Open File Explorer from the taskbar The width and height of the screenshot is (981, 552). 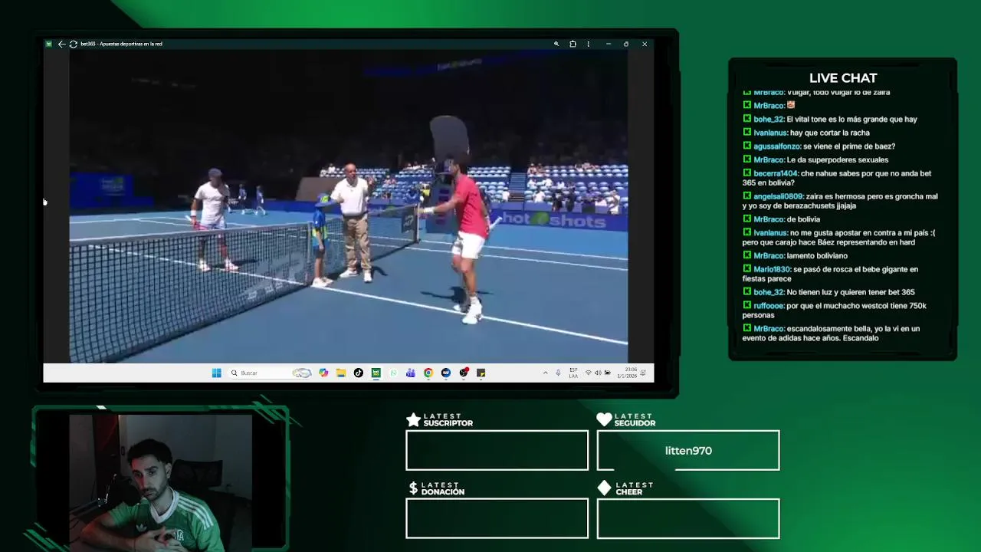pyautogui.click(x=341, y=373)
